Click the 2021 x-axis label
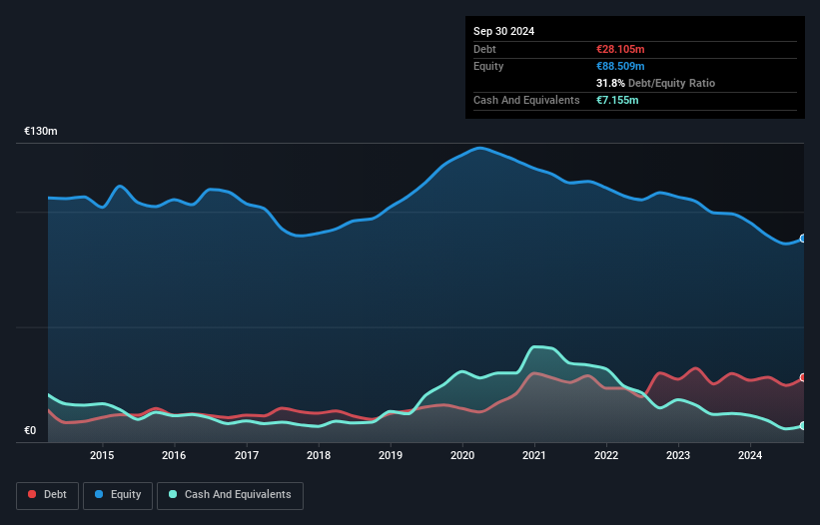820x525 pixels. click(534, 455)
